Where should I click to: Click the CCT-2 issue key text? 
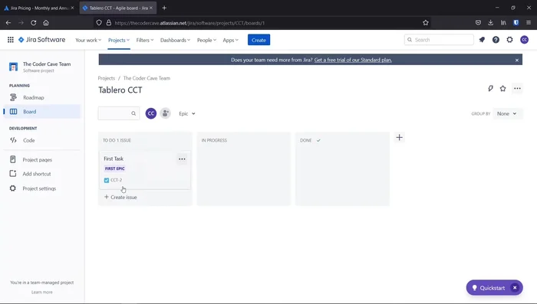click(x=116, y=180)
